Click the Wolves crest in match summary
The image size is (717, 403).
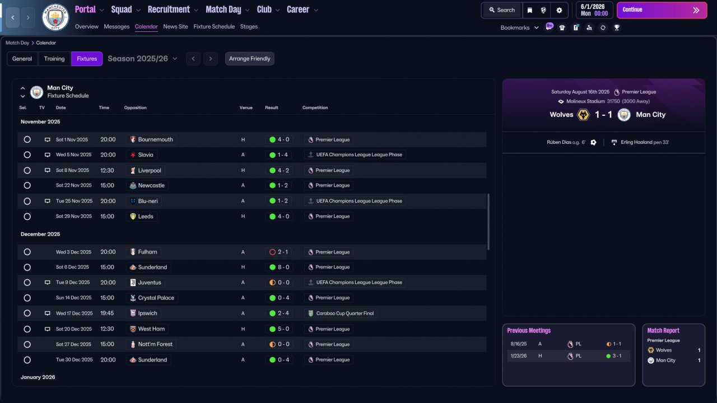(583, 115)
